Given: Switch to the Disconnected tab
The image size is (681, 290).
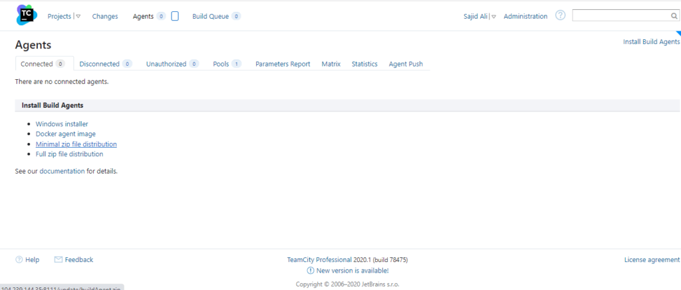Looking at the screenshot, I should pyautogui.click(x=106, y=64).
